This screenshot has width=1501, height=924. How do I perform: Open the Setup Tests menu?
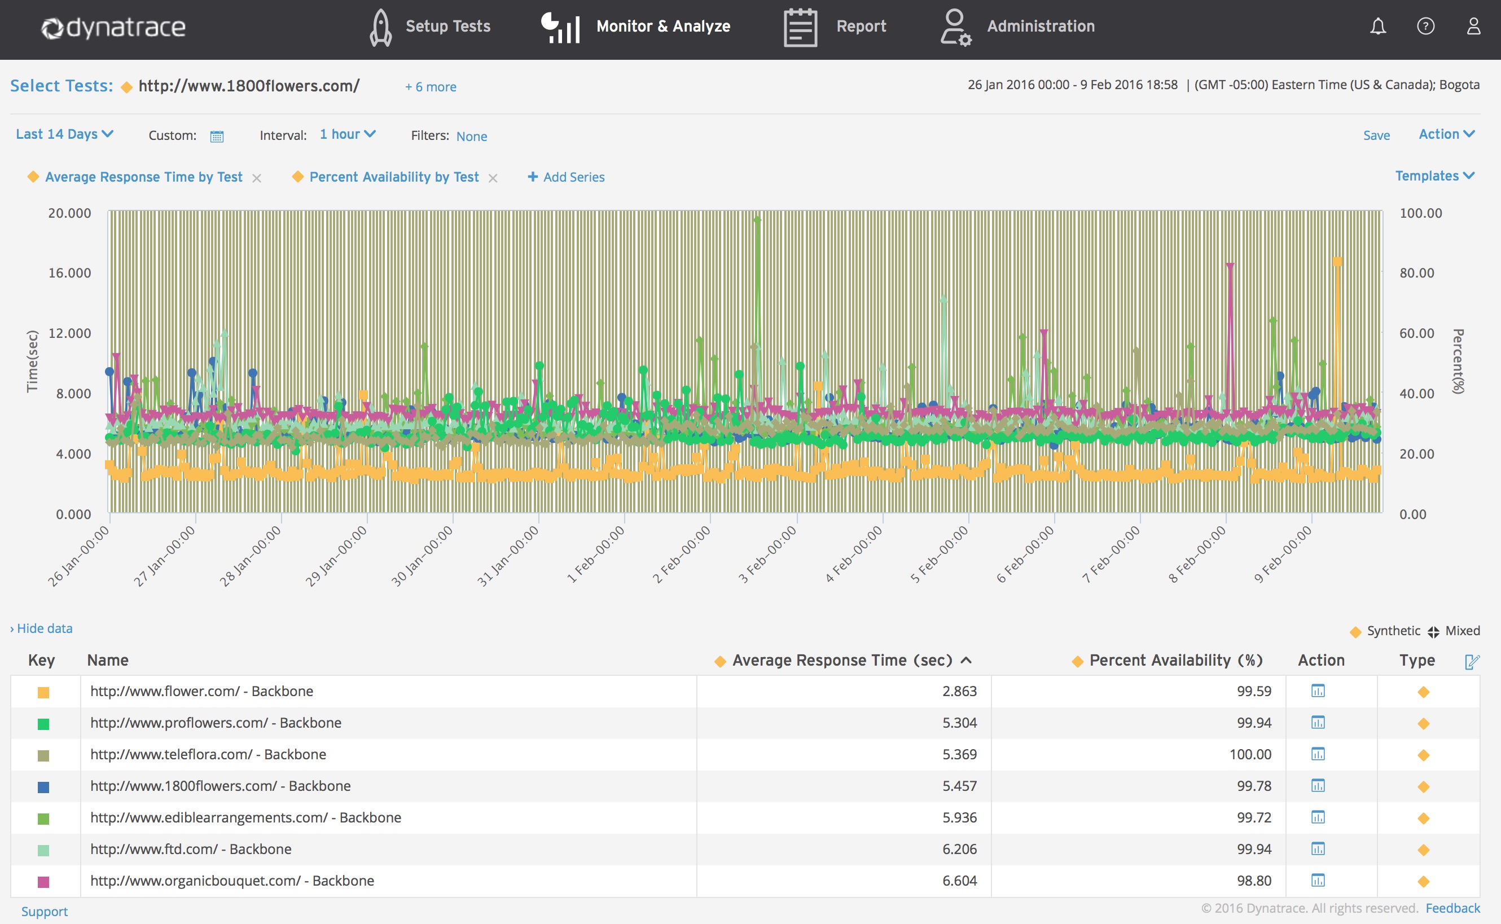click(x=448, y=27)
